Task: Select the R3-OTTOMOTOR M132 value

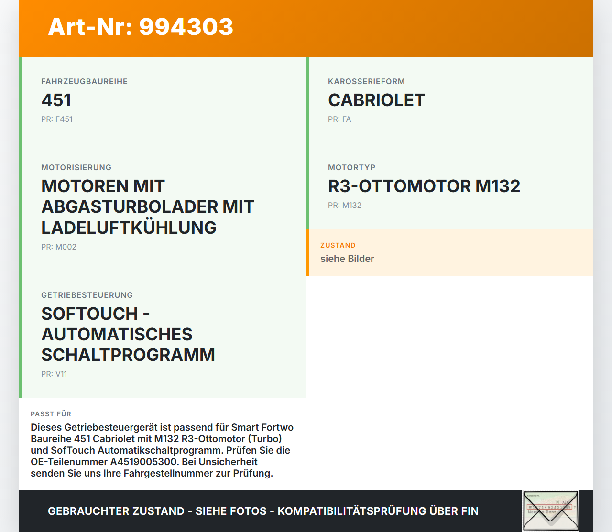Action: [424, 186]
